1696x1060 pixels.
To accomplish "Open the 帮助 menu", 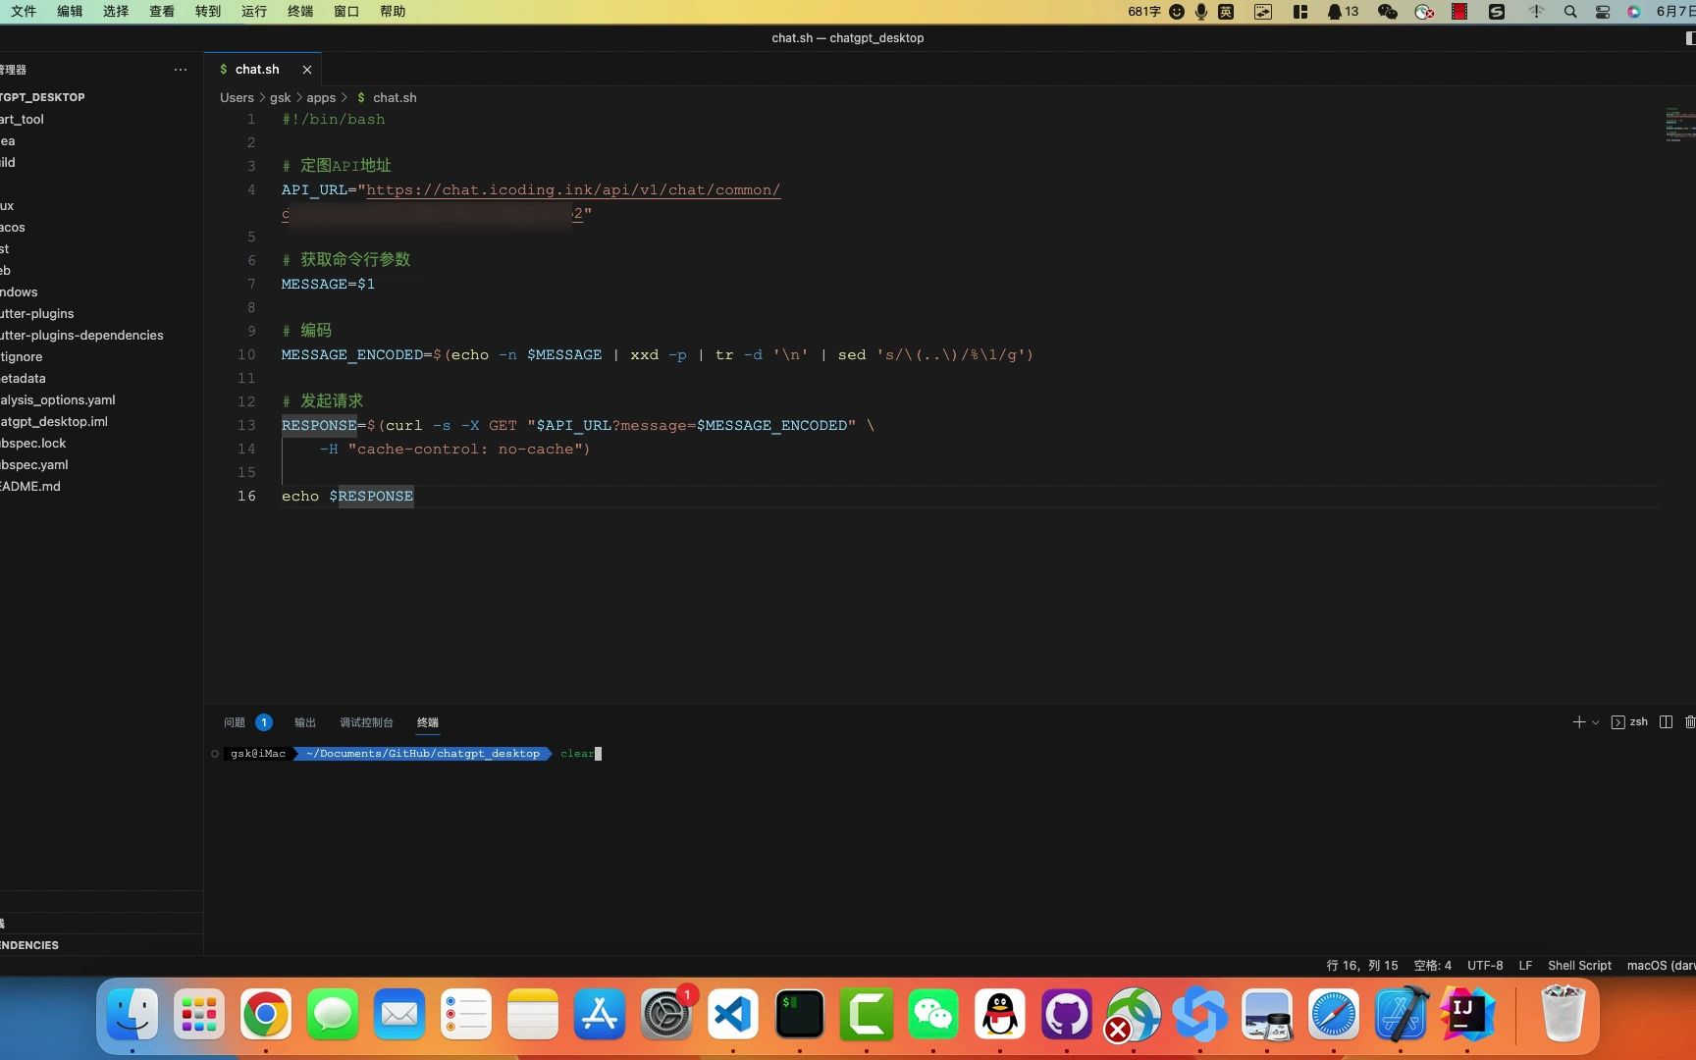I will coord(393,12).
